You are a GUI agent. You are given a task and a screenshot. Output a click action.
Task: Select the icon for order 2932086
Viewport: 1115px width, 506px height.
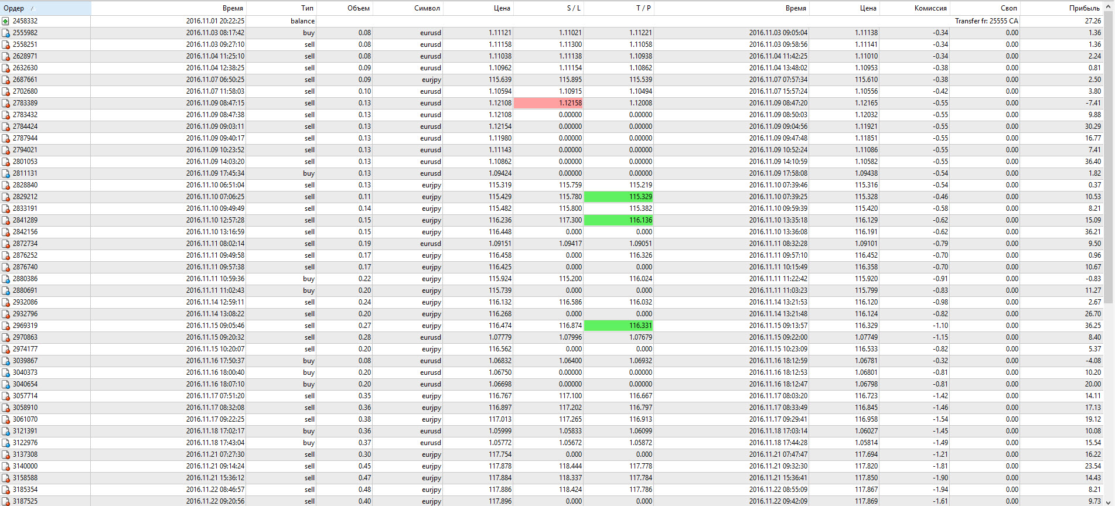6,302
